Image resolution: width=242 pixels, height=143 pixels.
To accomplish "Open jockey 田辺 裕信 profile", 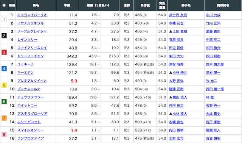I will click(176, 48).
